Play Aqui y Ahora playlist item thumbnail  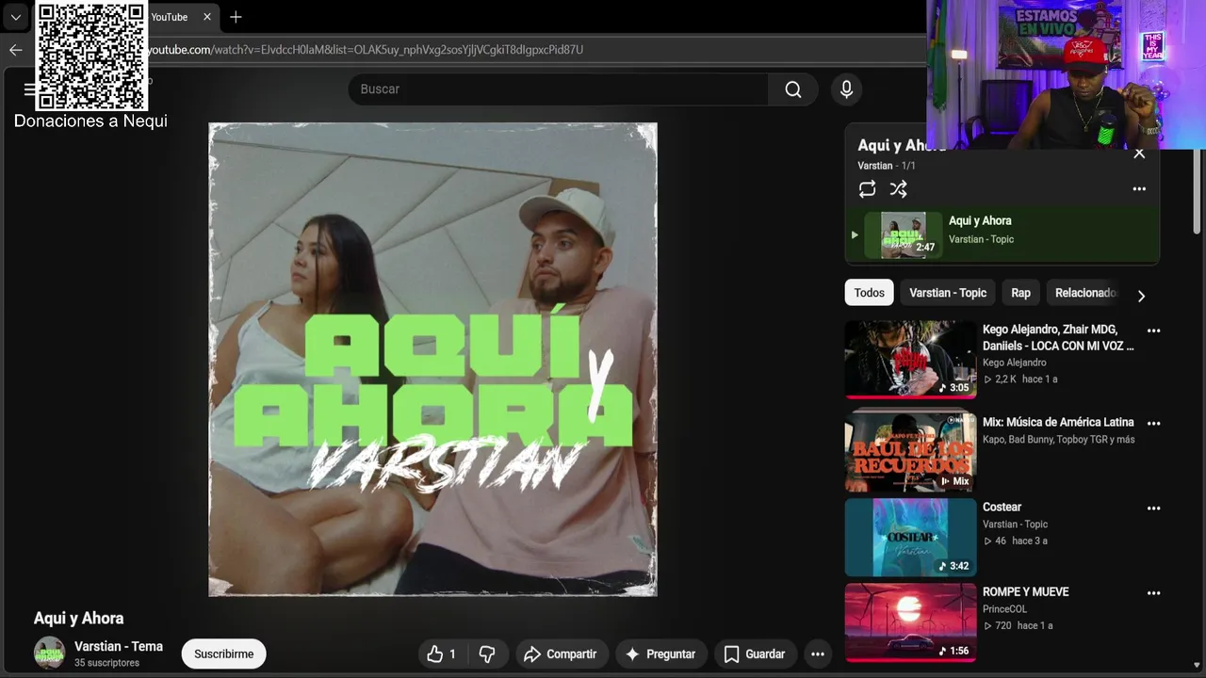coord(904,234)
